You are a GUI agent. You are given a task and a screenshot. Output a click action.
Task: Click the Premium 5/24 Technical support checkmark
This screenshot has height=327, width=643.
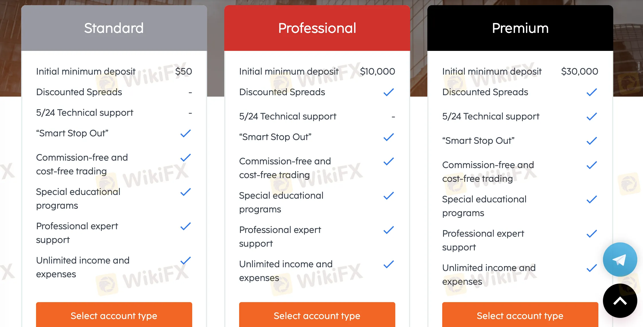coord(591,116)
